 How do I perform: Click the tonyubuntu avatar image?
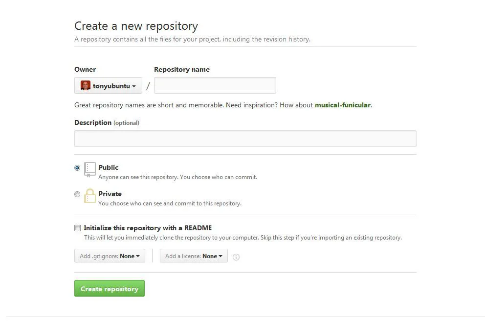pos(86,85)
